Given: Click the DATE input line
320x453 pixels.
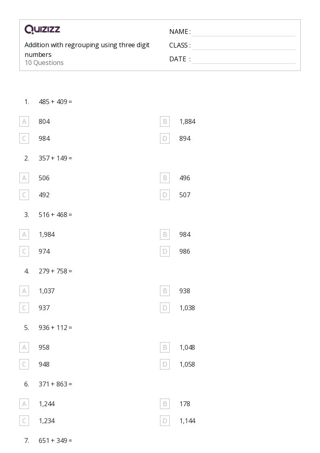Looking at the screenshot, I should [x=243, y=59].
